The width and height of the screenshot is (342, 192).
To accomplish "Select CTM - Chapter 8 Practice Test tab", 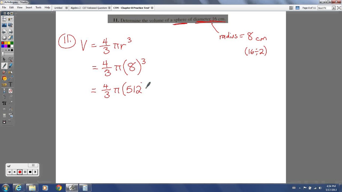I will point(131,8).
